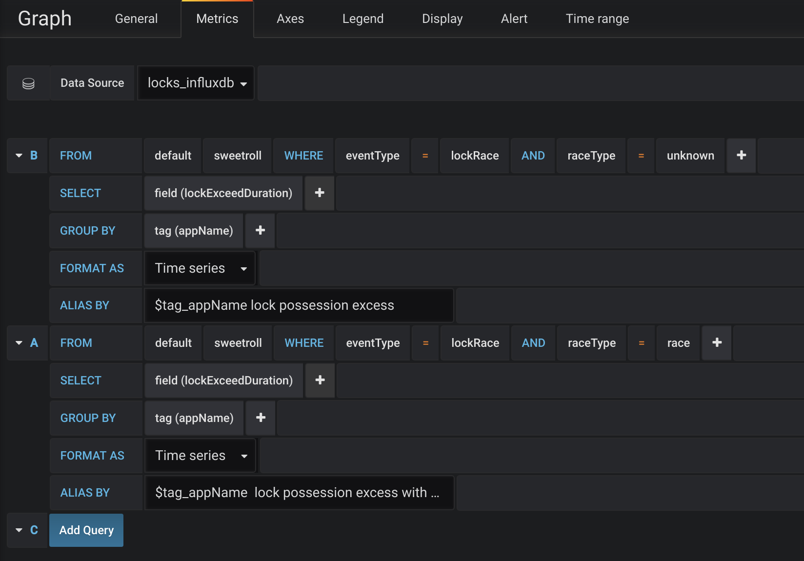Open the Alert tab
Image resolution: width=804 pixels, height=561 pixels.
coord(514,19)
